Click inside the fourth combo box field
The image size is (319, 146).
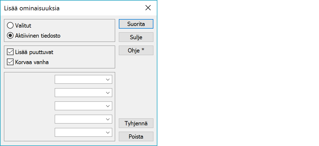79,119
